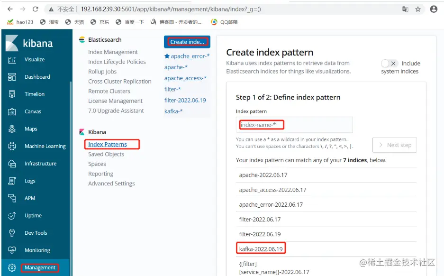Click the Infrastructure sidebar icon
The image size is (444, 276).
click(12, 164)
